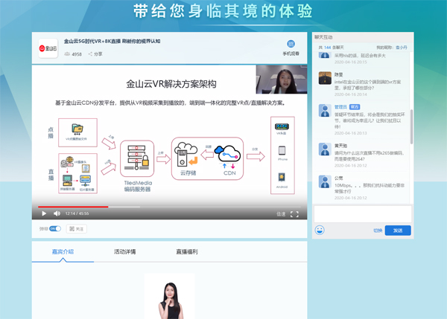
Task: Open 手机观看 mobile viewing icon
Action: [291, 48]
